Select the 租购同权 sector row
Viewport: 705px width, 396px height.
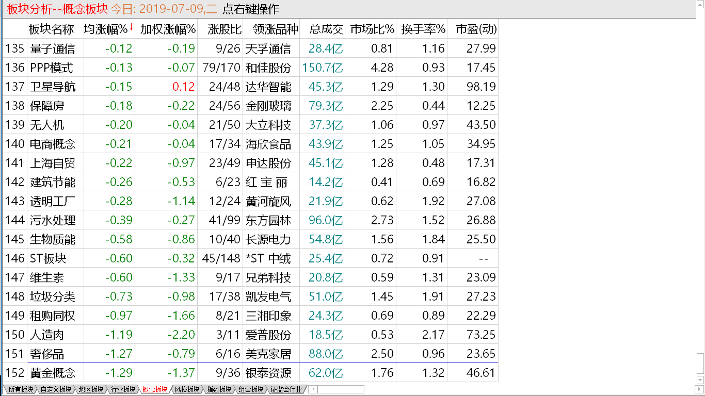[250, 316]
